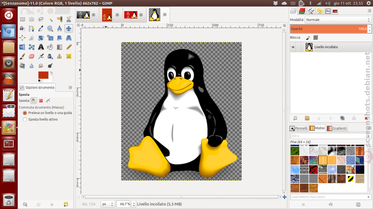Select the Move tool in toolbox
Viewport: 373px width, 209px height.
69,28
